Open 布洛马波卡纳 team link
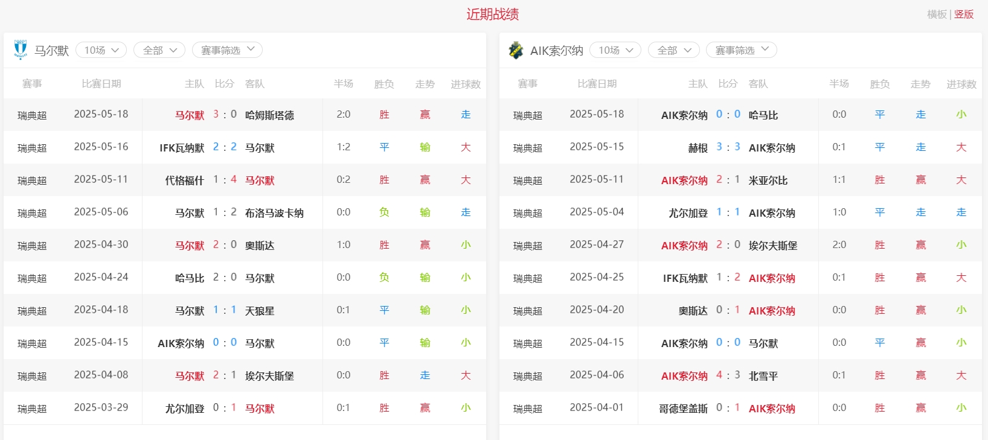988x440 pixels. (274, 213)
